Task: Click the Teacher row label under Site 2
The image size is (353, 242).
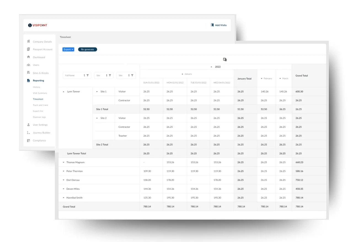Action: 123,136
